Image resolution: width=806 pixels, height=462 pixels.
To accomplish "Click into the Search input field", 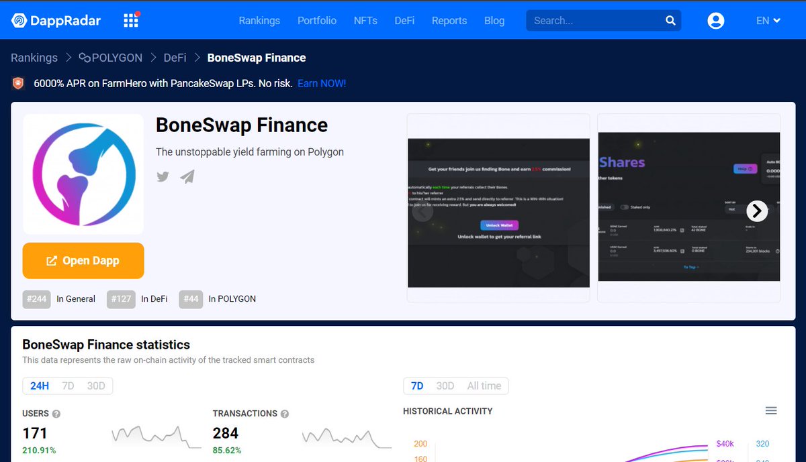I will click(594, 21).
